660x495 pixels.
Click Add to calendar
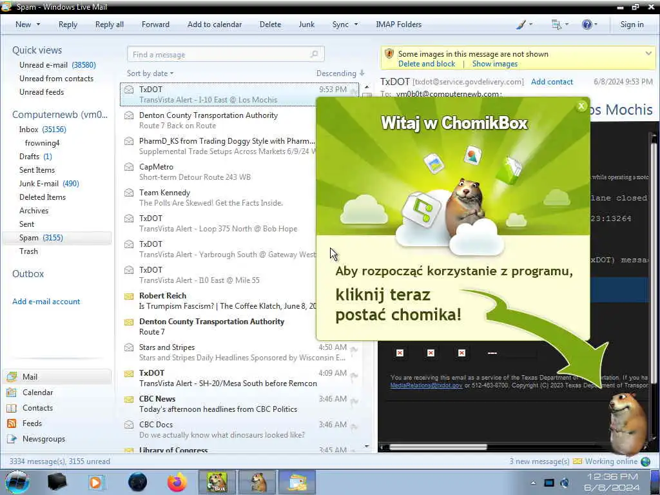[x=215, y=24]
